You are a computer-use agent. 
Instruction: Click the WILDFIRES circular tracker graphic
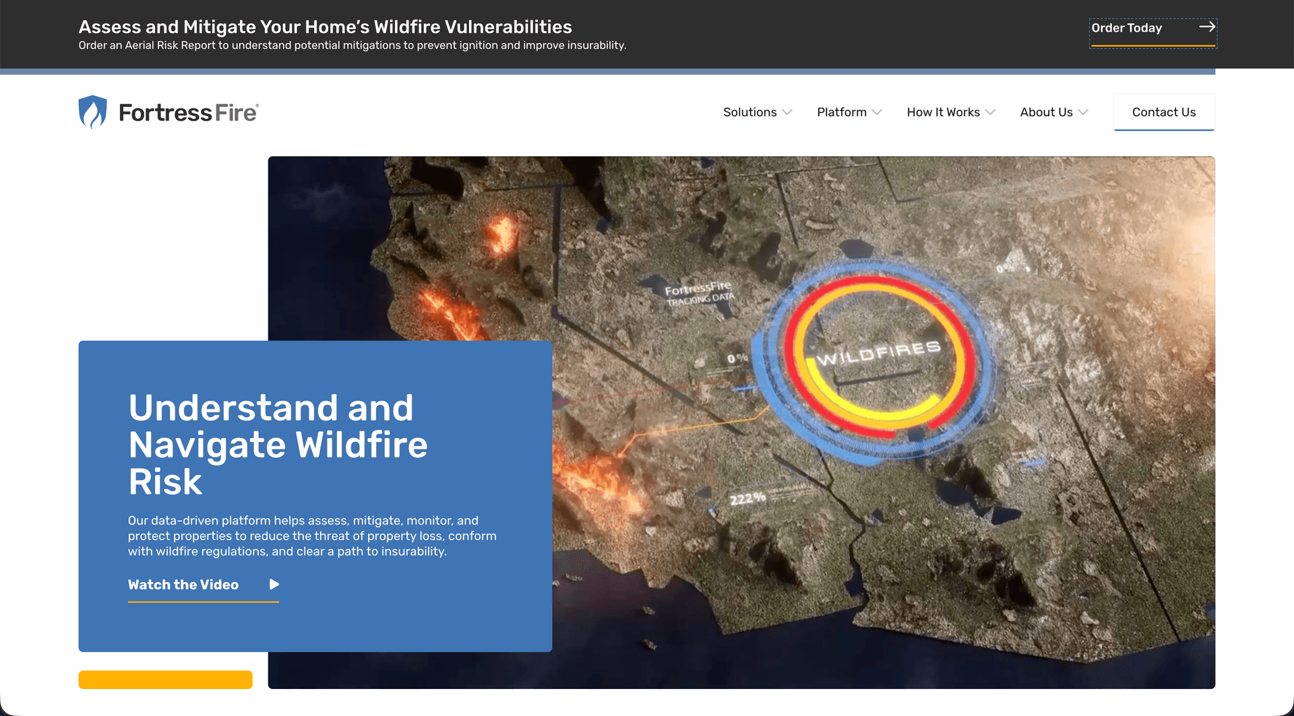point(876,355)
